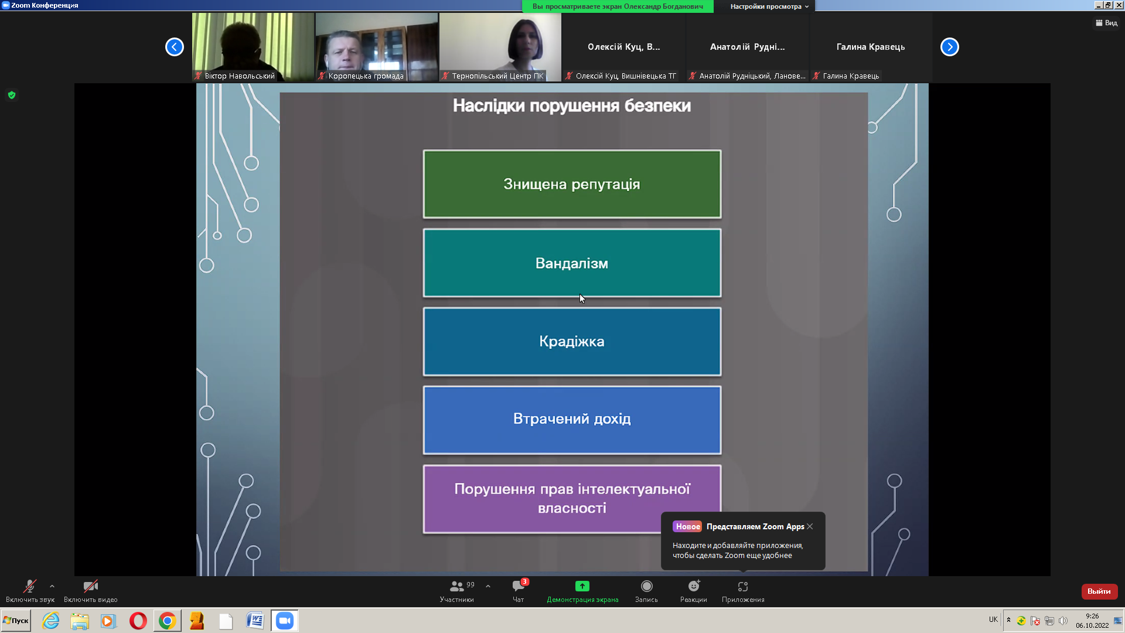
Task: Click the Вандалізм teal box
Action: [x=572, y=263]
